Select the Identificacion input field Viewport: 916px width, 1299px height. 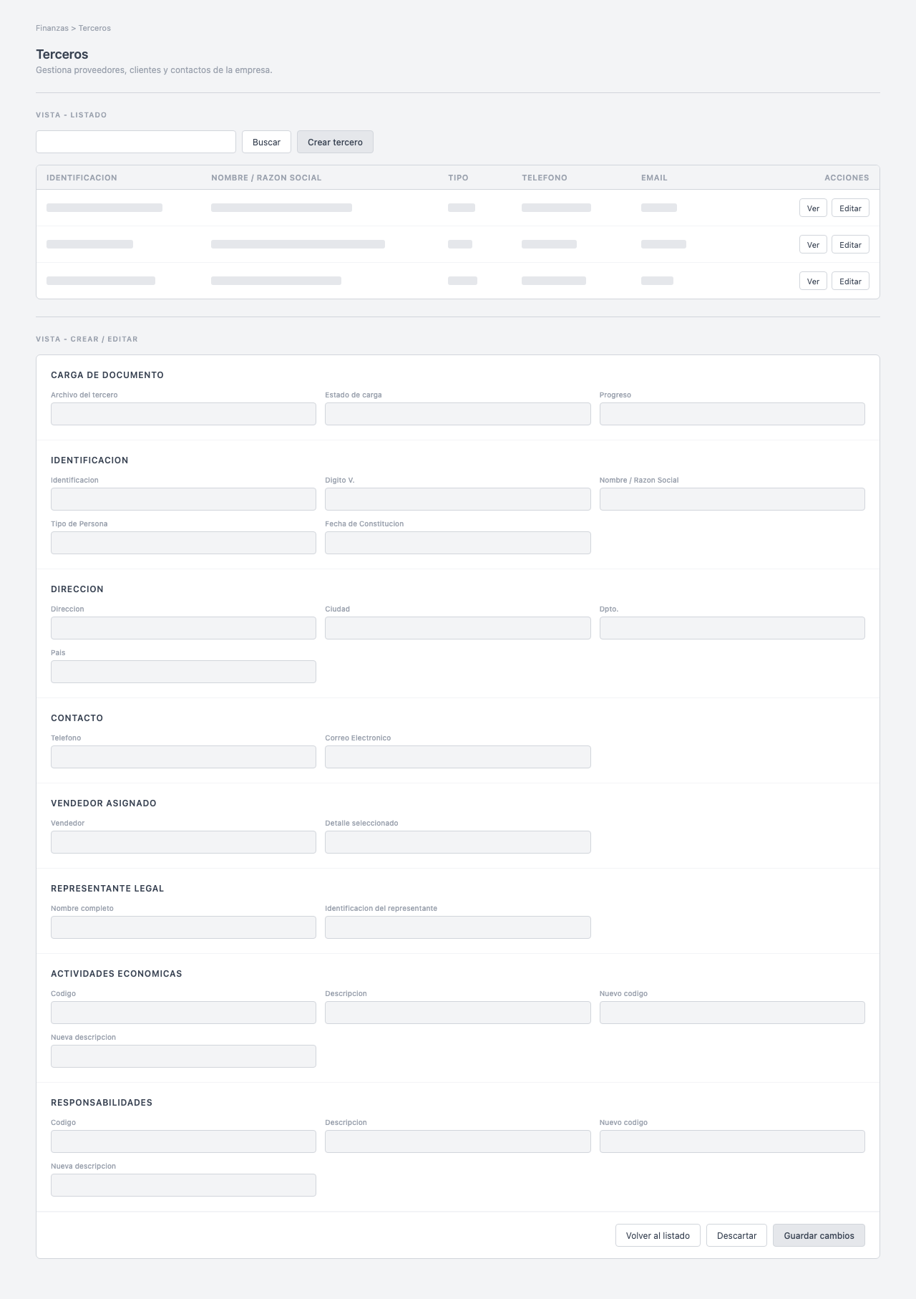coord(183,499)
